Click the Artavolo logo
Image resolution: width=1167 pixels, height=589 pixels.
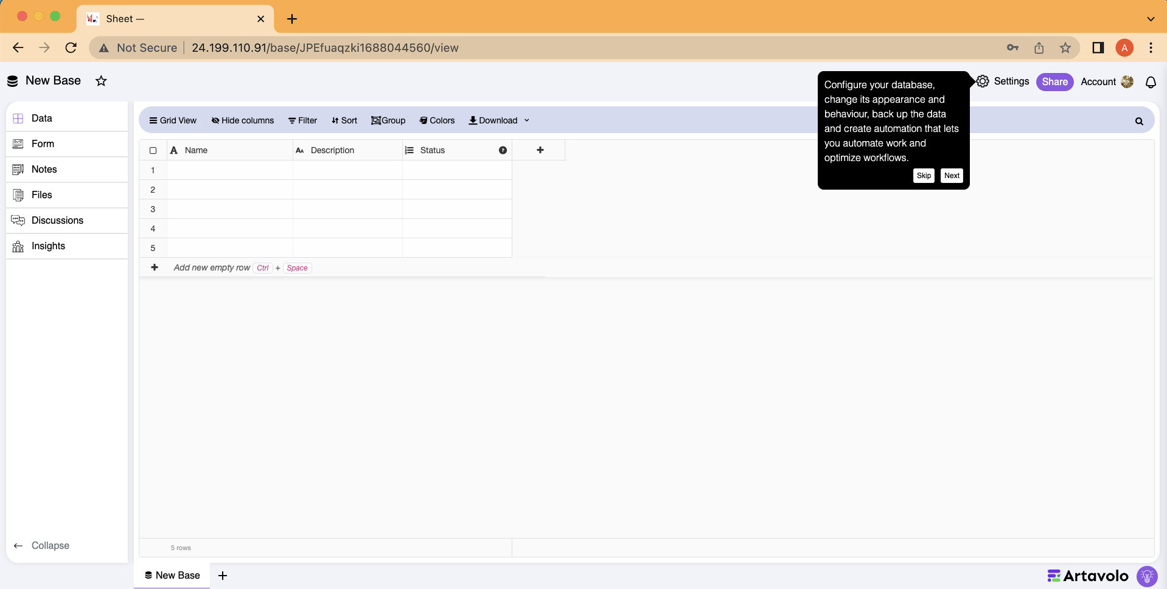(1088, 576)
